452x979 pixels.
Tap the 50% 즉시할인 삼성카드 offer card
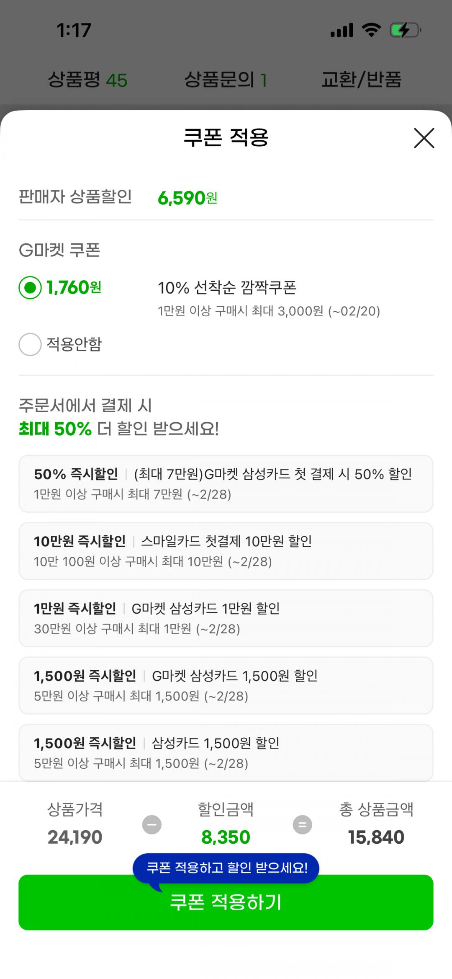(226, 483)
